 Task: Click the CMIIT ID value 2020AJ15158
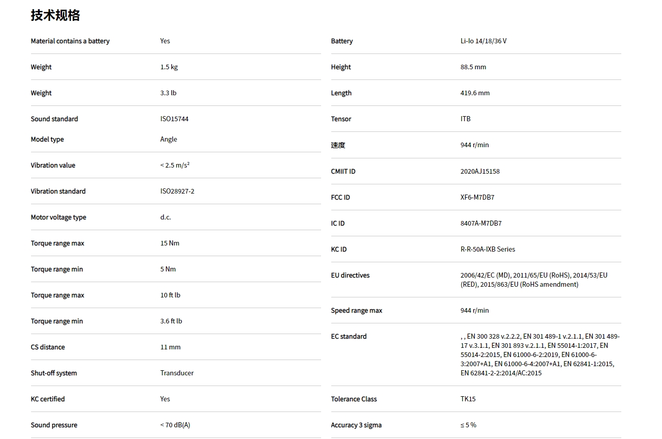[x=480, y=172]
